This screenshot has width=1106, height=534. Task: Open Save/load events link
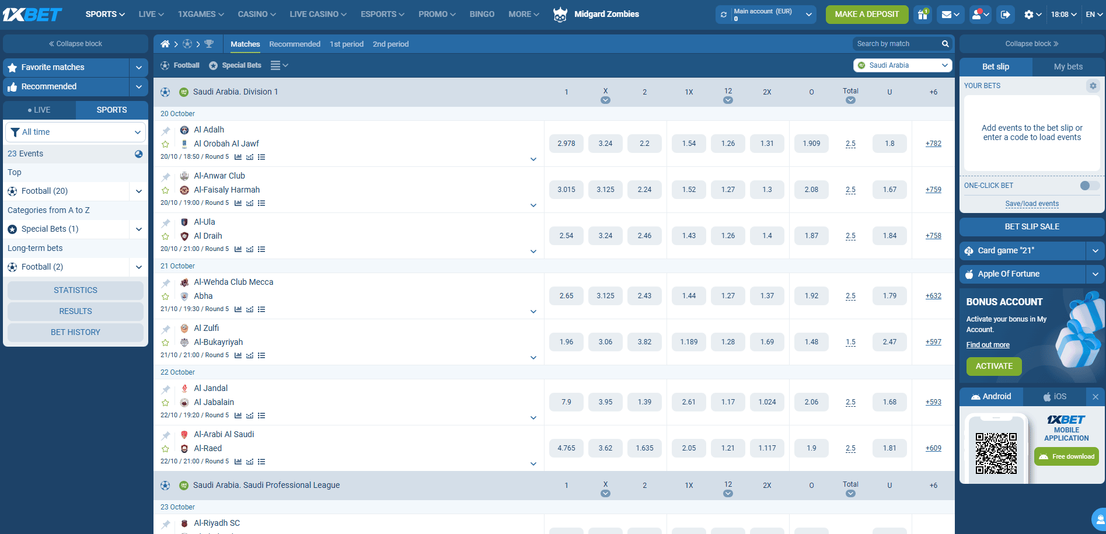tap(1032, 204)
